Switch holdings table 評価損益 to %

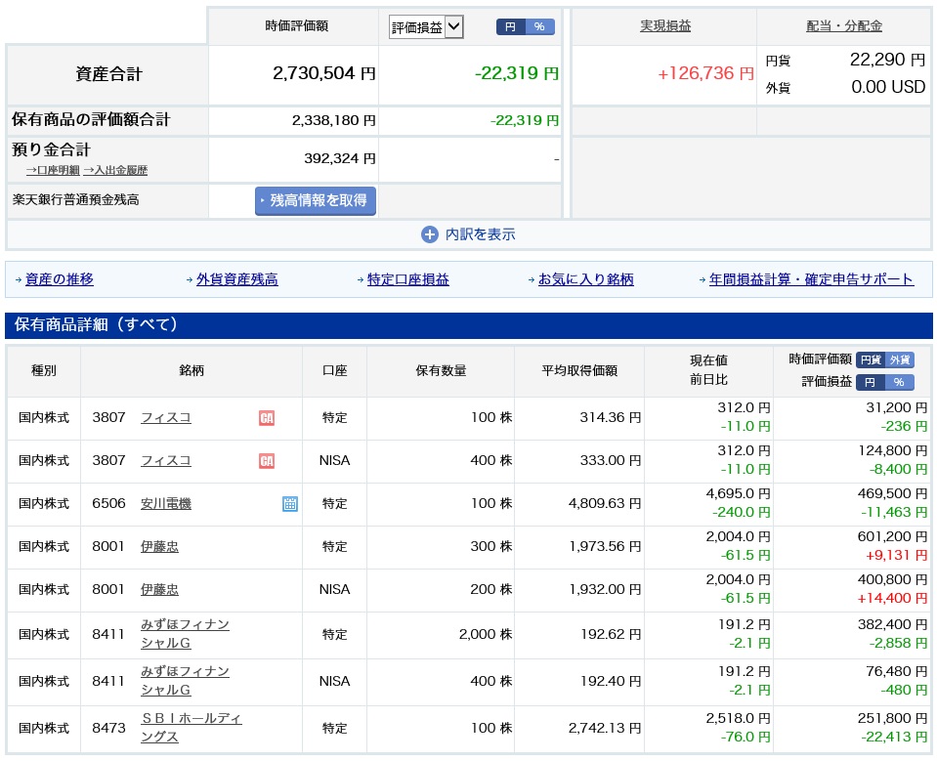click(899, 382)
